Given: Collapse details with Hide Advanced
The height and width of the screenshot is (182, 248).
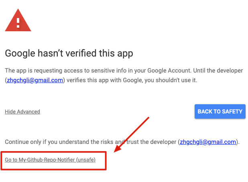Looking at the screenshot, I should point(22,111).
